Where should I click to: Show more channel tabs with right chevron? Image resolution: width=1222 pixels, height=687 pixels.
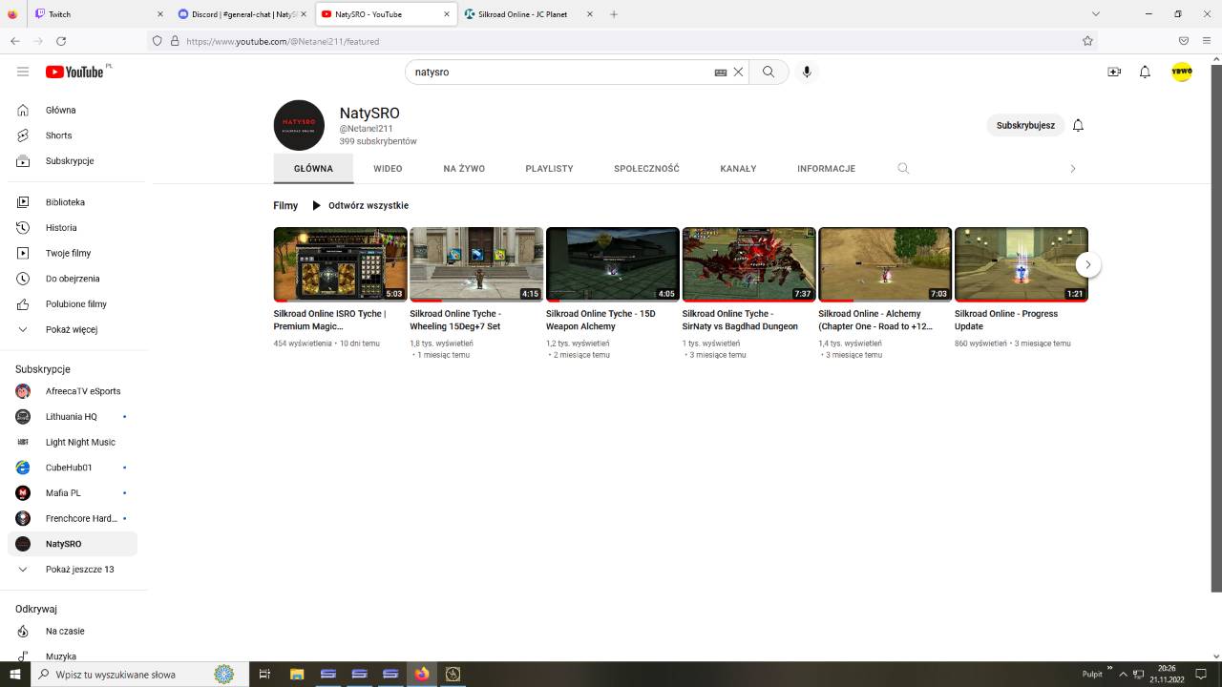[x=1072, y=168]
